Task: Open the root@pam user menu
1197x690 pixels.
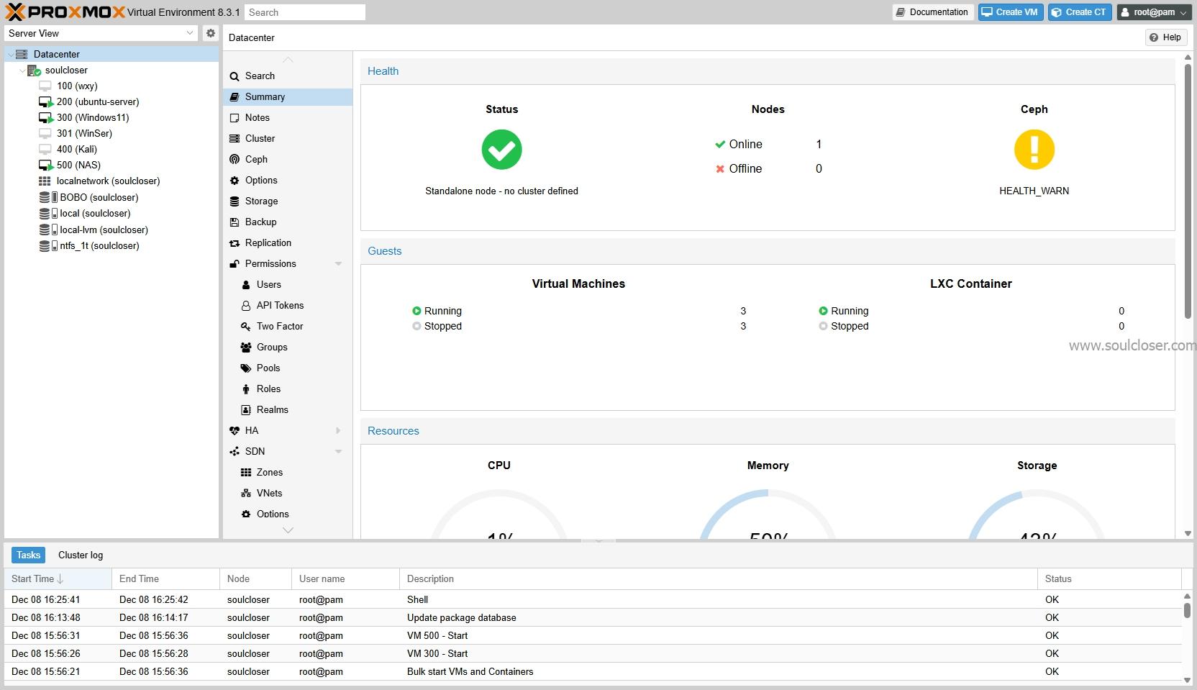Action: pos(1154,12)
